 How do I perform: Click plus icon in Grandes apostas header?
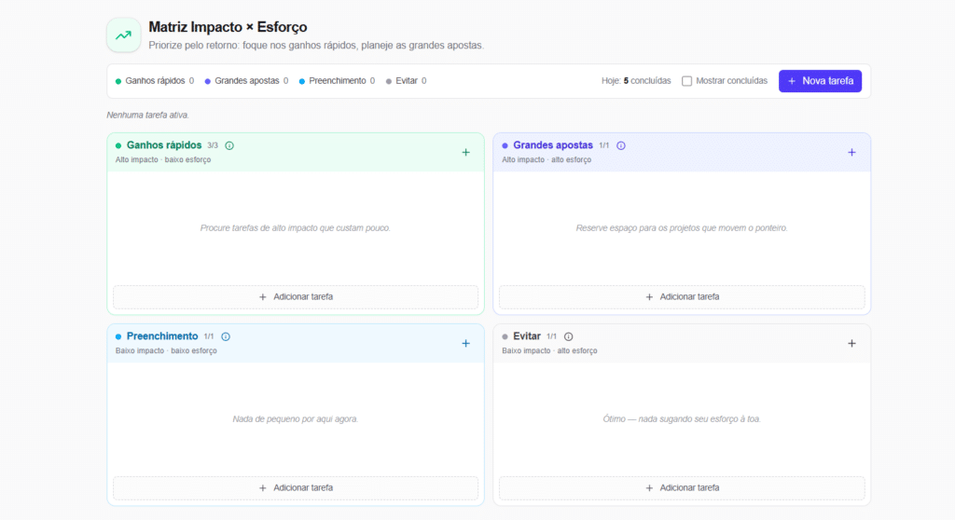pos(852,152)
